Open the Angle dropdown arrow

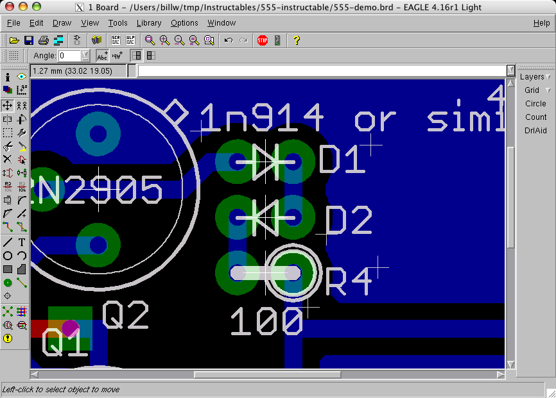pyautogui.click(x=85, y=56)
